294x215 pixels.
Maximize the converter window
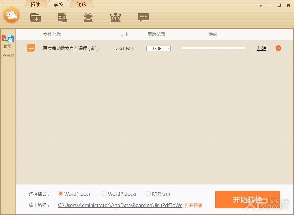pyautogui.click(x=279, y=5)
